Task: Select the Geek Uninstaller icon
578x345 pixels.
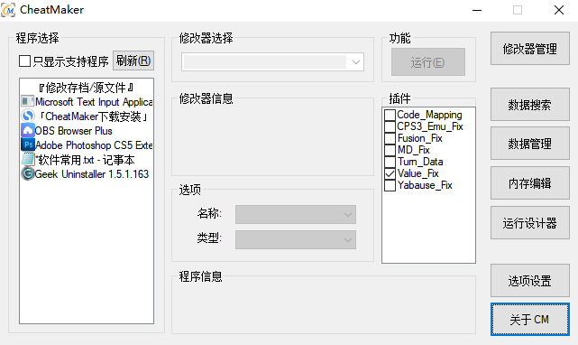Action: (28, 173)
